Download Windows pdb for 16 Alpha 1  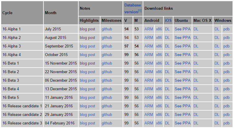pyautogui.click(x=226, y=29)
